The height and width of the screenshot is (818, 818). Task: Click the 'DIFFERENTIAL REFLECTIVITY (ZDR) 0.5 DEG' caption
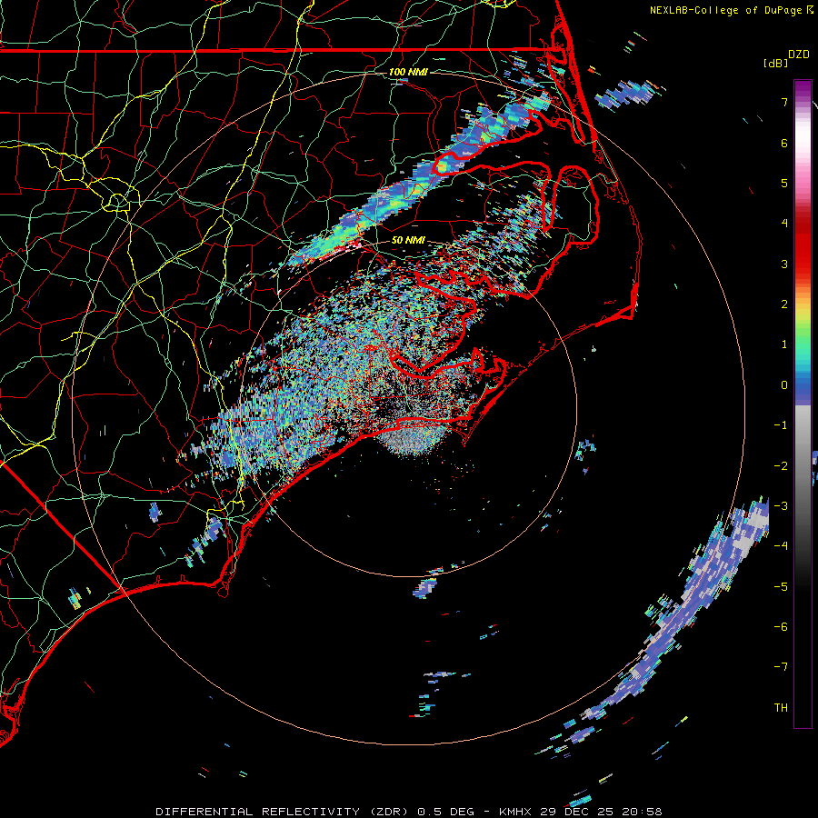click(x=315, y=812)
